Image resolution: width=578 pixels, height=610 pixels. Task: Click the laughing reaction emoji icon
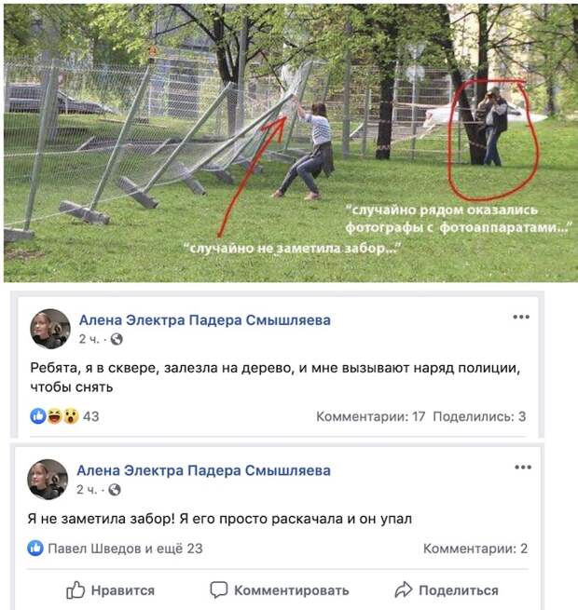coord(54,416)
